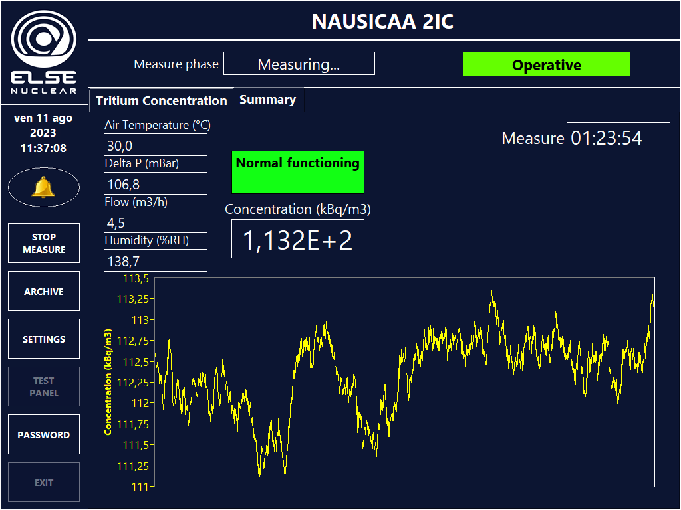
Task: Click the grayed-out Exit button
Action: [x=44, y=482]
